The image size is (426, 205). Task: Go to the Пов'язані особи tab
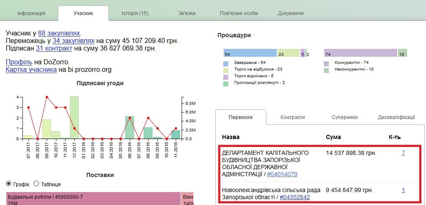pyautogui.click(x=239, y=13)
